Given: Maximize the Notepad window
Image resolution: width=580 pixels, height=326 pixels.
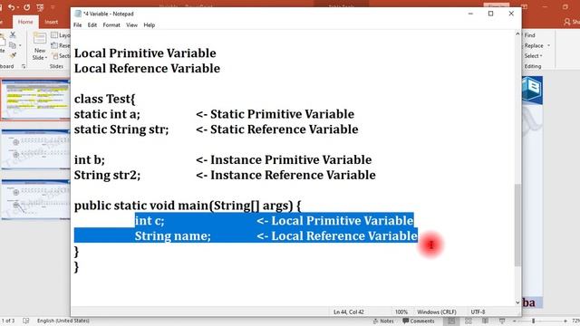Looking at the screenshot, I should (490, 14).
